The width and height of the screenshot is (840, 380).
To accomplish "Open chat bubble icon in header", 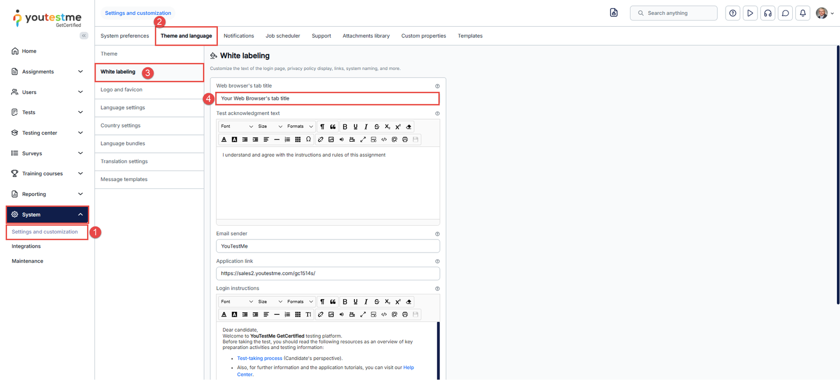I will pos(785,13).
